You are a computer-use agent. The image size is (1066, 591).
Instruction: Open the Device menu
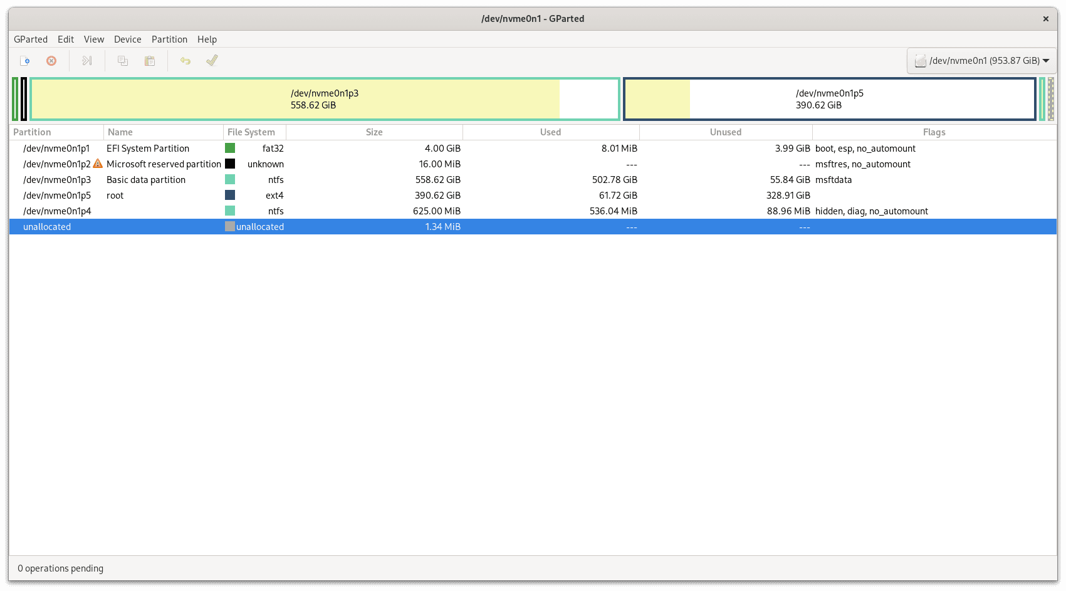point(127,39)
